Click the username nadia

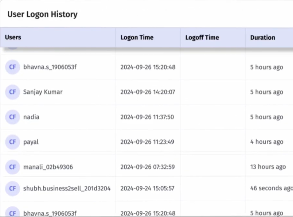click(31, 117)
